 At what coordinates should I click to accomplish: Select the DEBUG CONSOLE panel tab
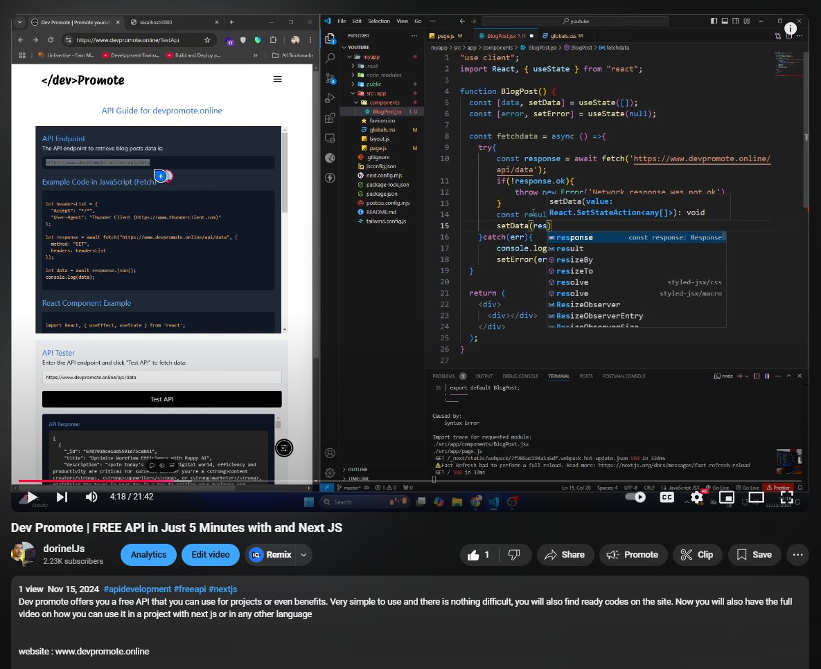tap(520, 376)
